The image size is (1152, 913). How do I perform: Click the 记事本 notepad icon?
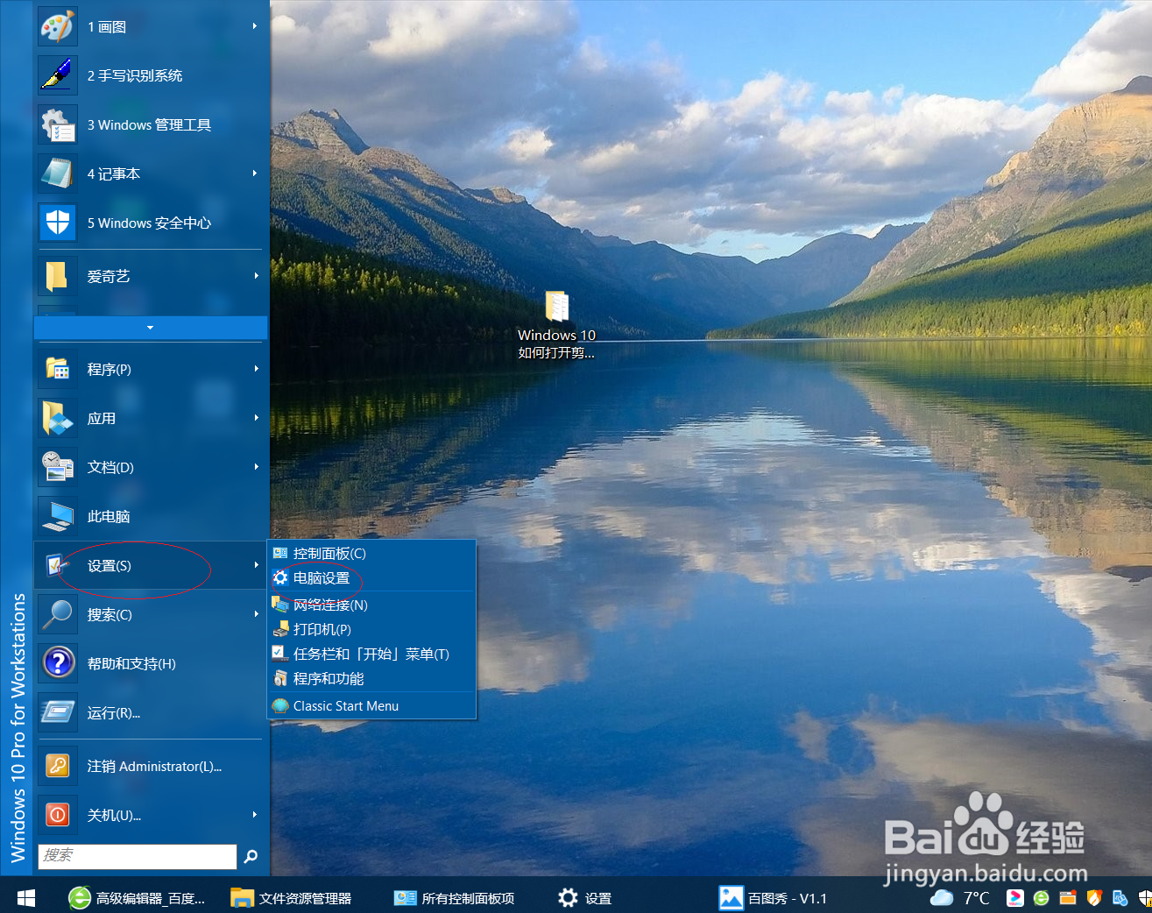tap(58, 173)
